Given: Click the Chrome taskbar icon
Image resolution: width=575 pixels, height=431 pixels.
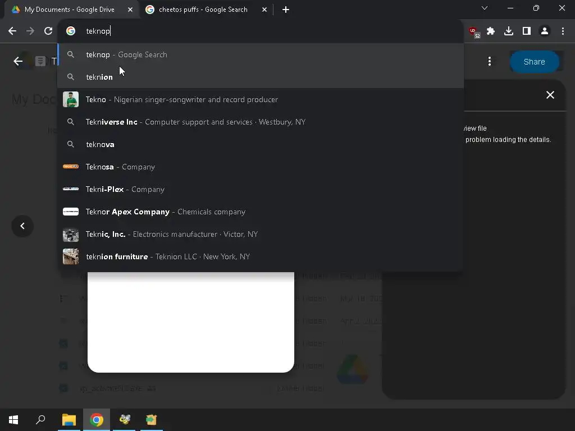Looking at the screenshot, I should coord(97,420).
